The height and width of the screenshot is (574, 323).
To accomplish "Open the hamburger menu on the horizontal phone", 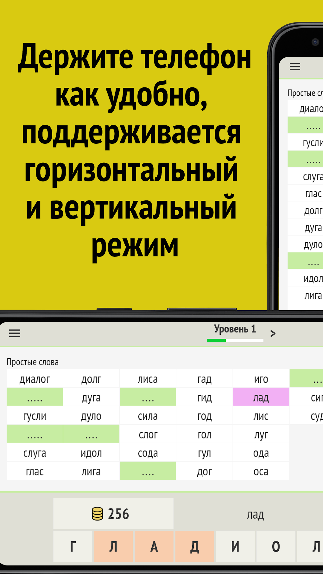I will [15, 333].
